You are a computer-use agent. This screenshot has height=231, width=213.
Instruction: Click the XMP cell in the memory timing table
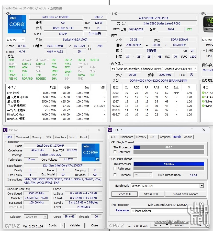176,93
